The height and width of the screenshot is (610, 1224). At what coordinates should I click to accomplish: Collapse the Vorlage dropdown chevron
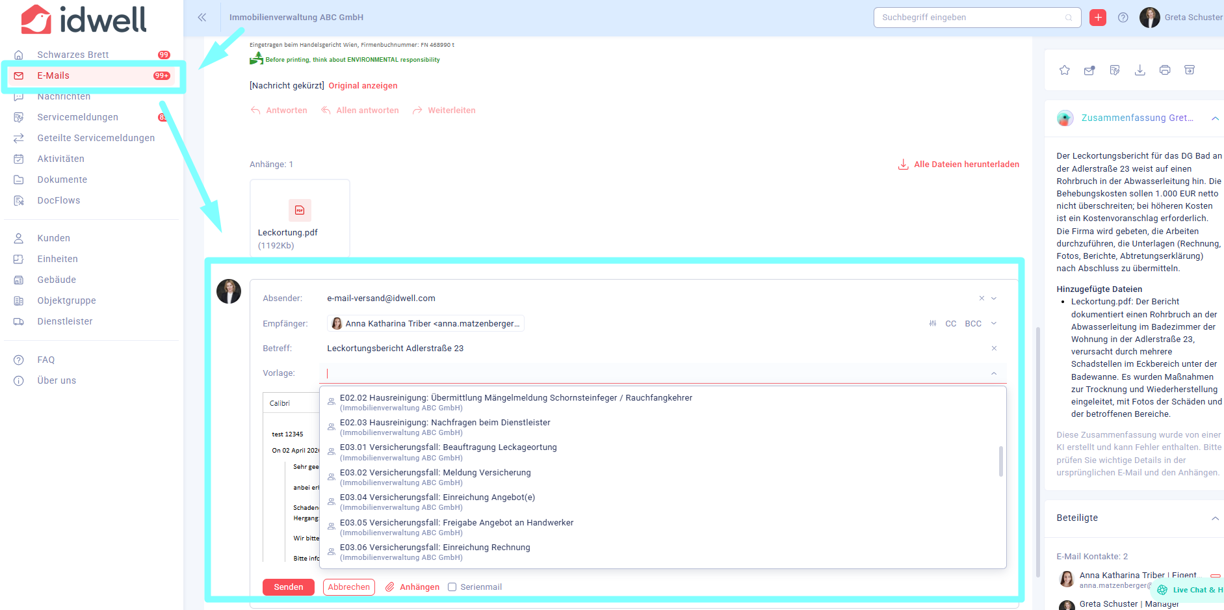[994, 373]
